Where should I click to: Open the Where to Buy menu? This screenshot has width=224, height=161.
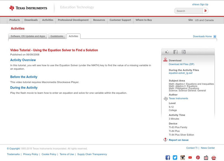[144, 20]
